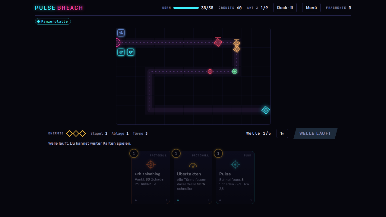Viewport: 386px width, 217px height.
Task: Click the KERN health bar
Action: pyautogui.click(x=186, y=8)
